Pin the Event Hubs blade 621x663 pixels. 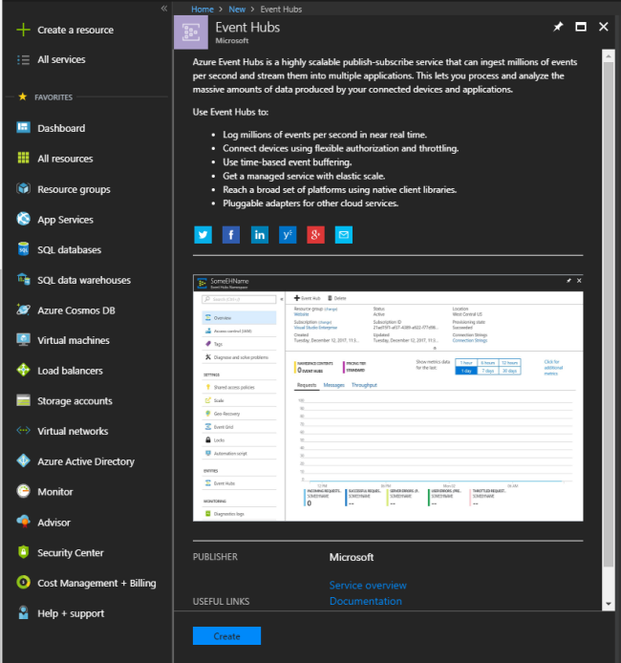[x=558, y=27]
